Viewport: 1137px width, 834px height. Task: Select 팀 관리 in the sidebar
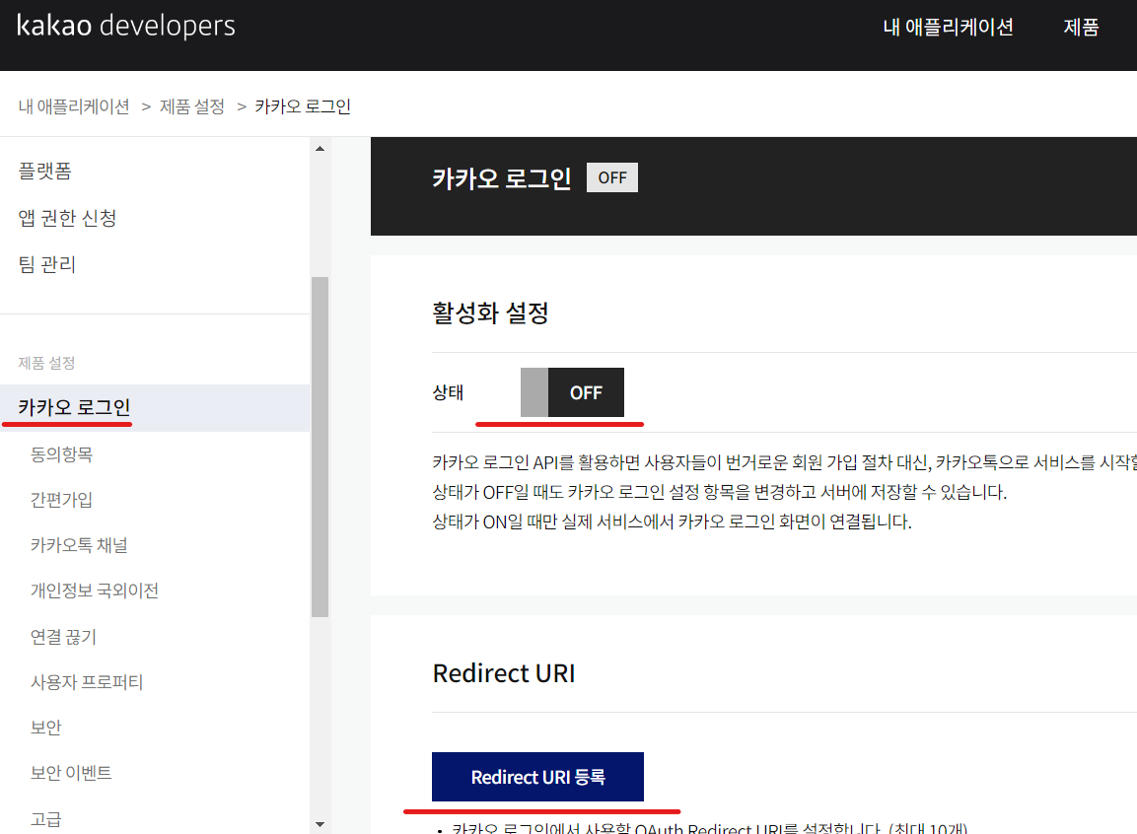click(47, 264)
